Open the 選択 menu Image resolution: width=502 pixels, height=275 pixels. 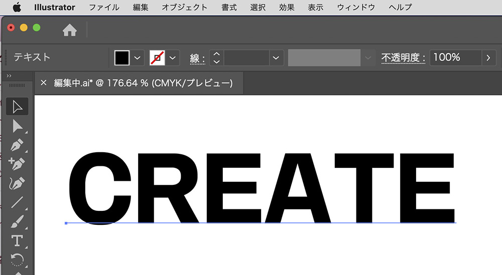click(x=258, y=7)
